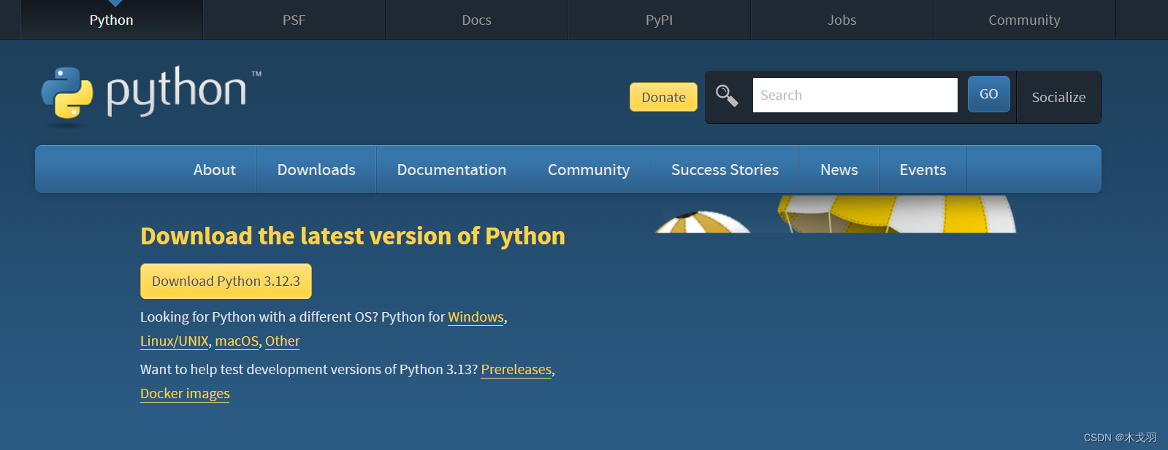Open the Downloads navigation menu
The width and height of the screenshot is (1168, 450).
(316, 170)
